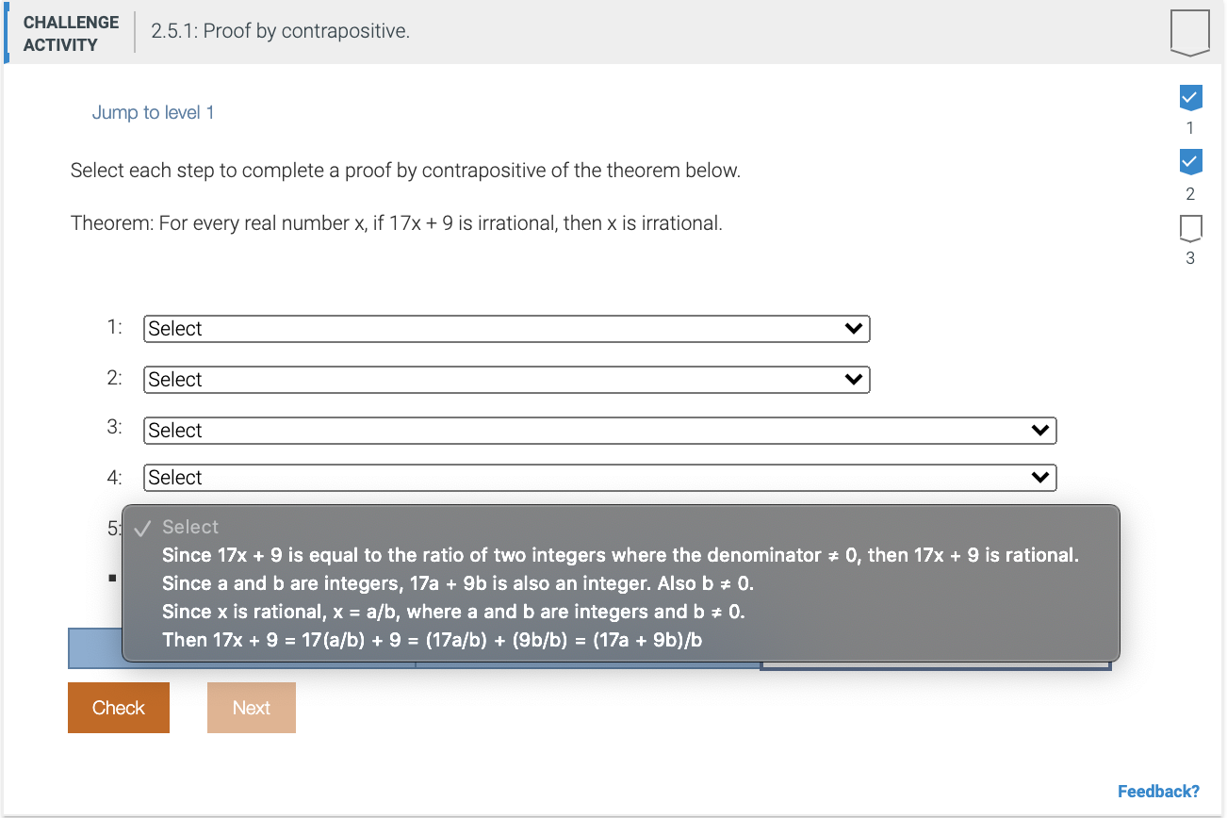Select the level 1 completion checkbox
Screen dimensions: 1227x818
[1189, 97]
